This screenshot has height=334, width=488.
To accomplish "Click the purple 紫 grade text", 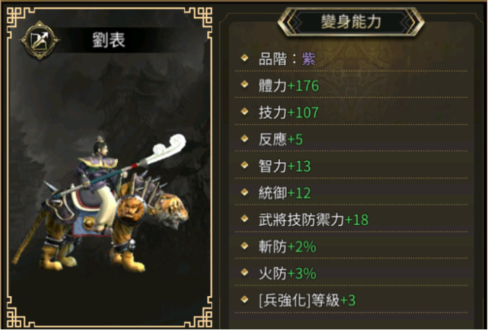I will 308,59.
